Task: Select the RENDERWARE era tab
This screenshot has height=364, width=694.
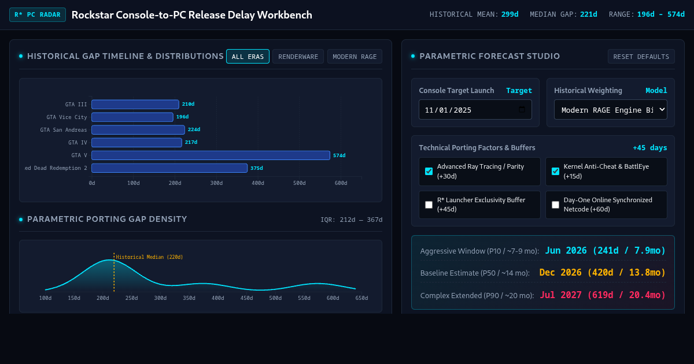Action: pos(298,56)
